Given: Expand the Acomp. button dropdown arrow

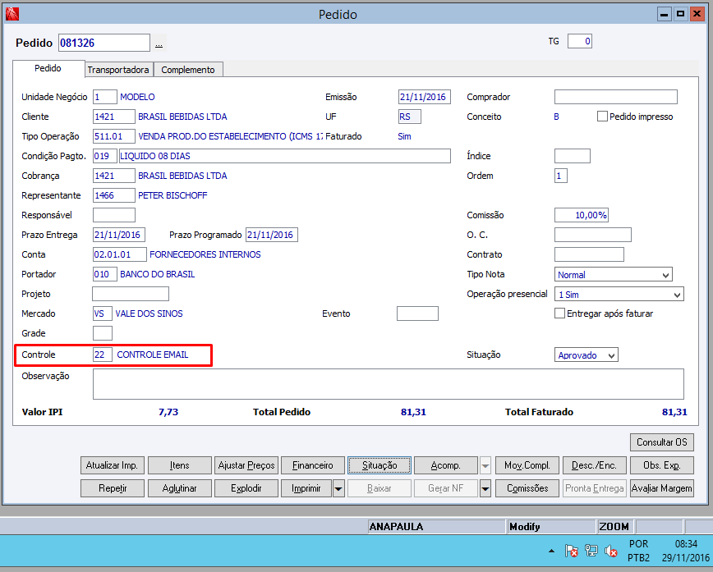Looking at the screenshot, I should pos(485,465).
